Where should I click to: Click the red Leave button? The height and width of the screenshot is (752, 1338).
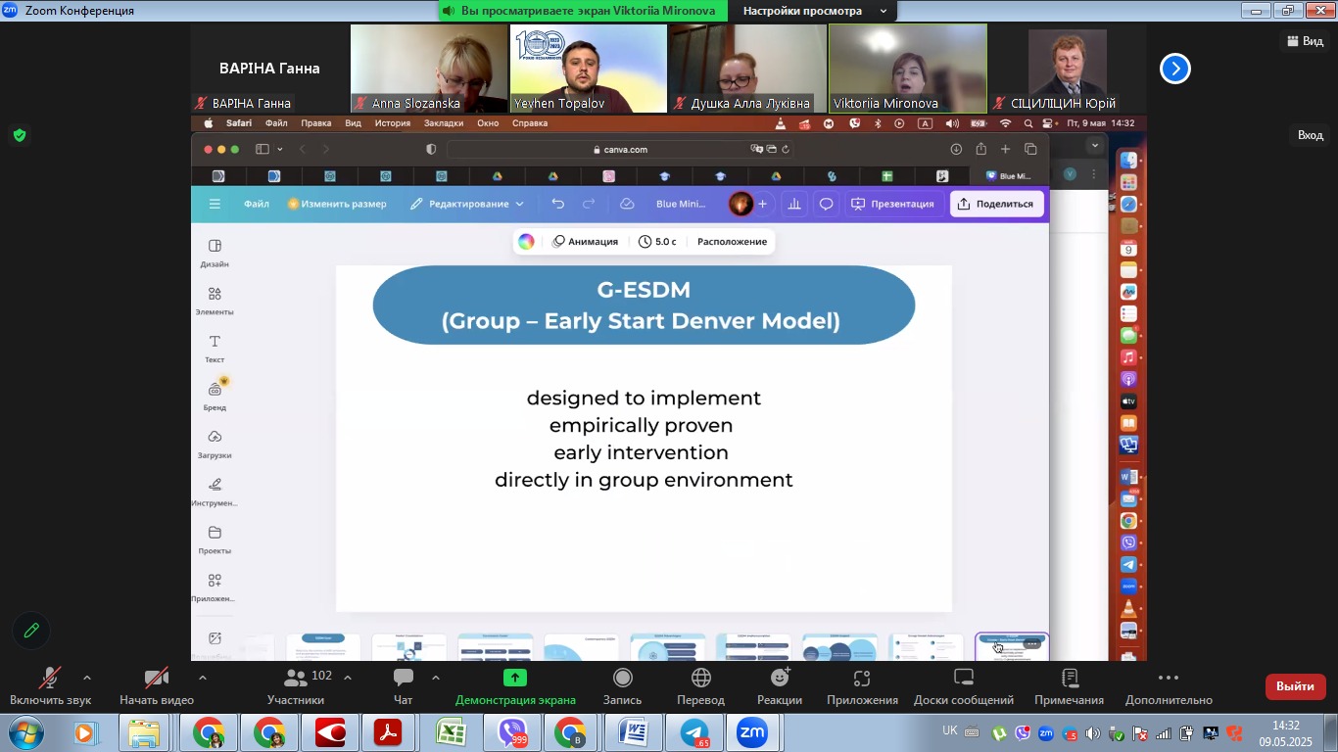pos(1295,686)
